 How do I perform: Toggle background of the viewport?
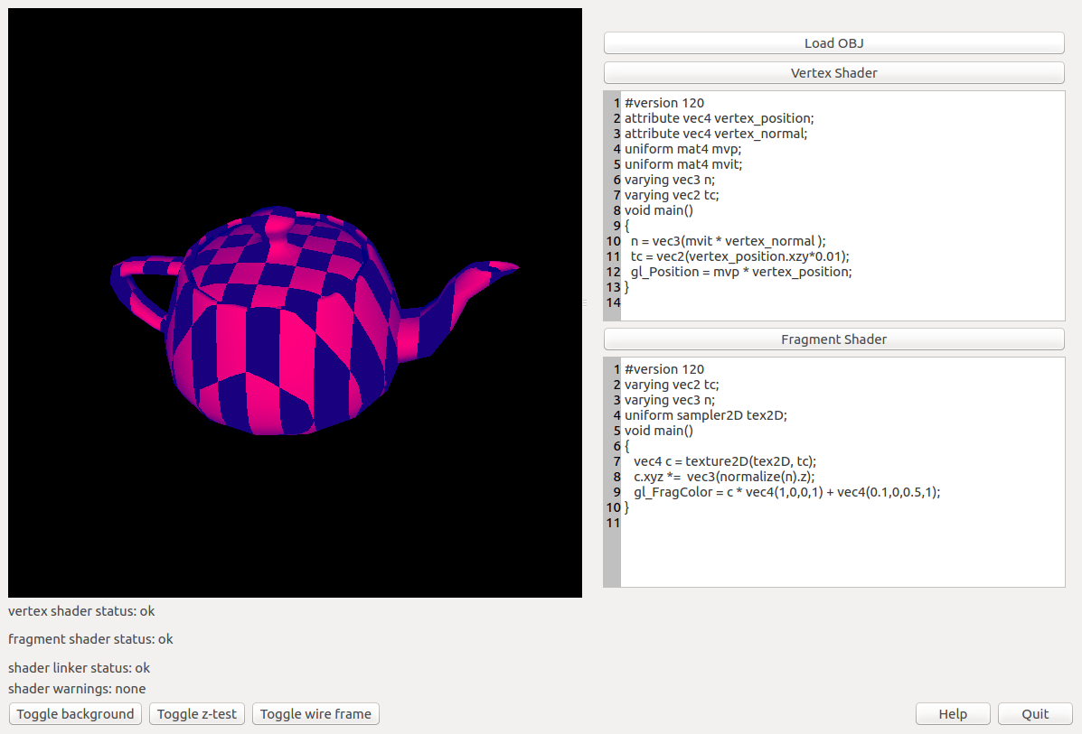point(75,714)
